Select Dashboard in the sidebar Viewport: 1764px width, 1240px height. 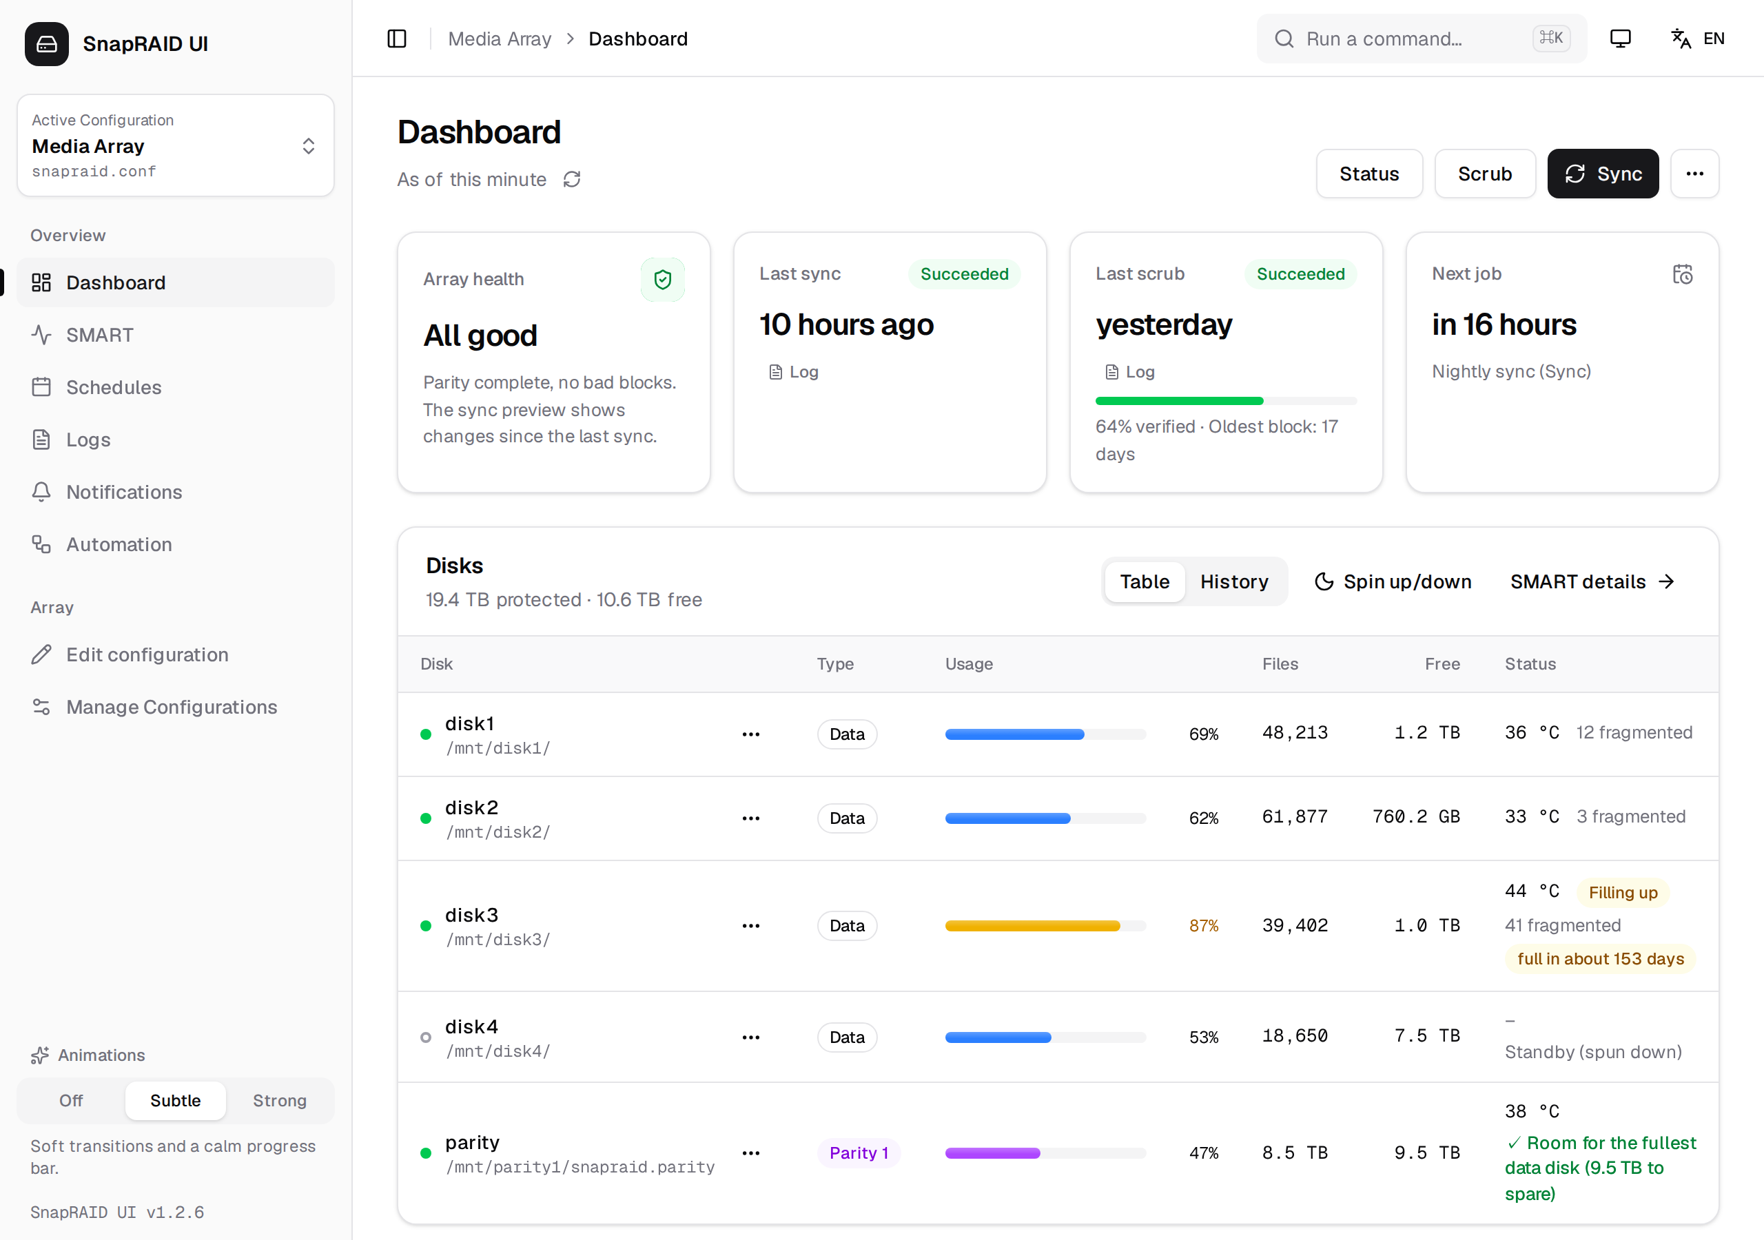(175, 282)
